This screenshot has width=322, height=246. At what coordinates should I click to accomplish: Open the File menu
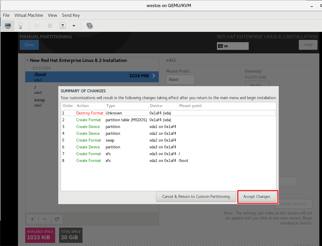[x=6, y=15]
